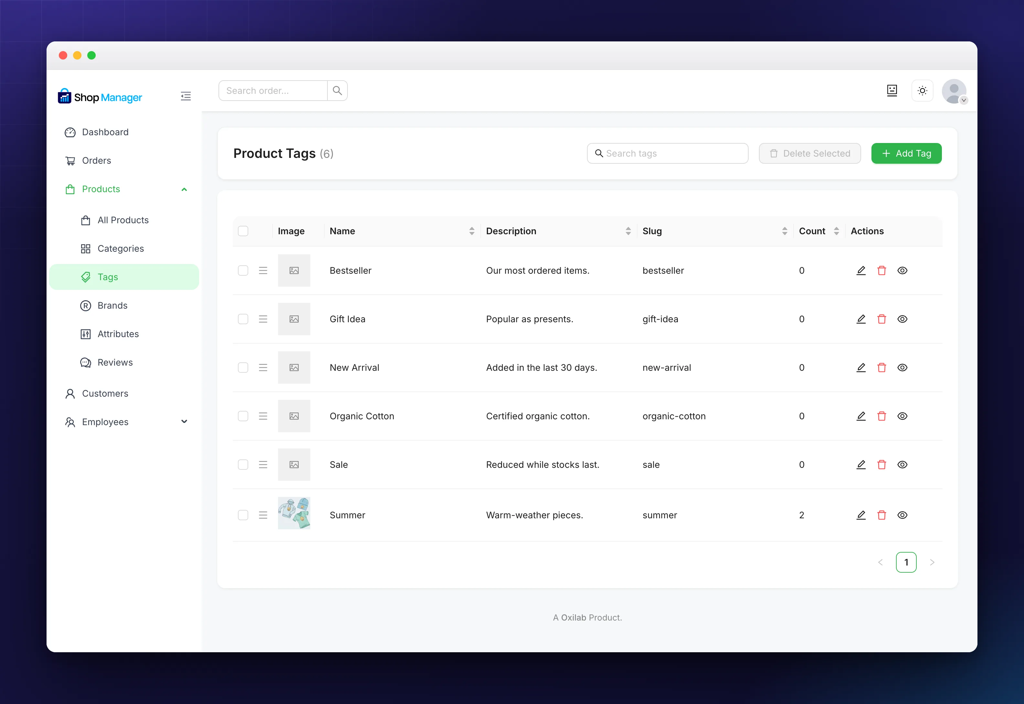Open Brands in the sidebar
1024x704 pixels.
(x=124, y=305)
